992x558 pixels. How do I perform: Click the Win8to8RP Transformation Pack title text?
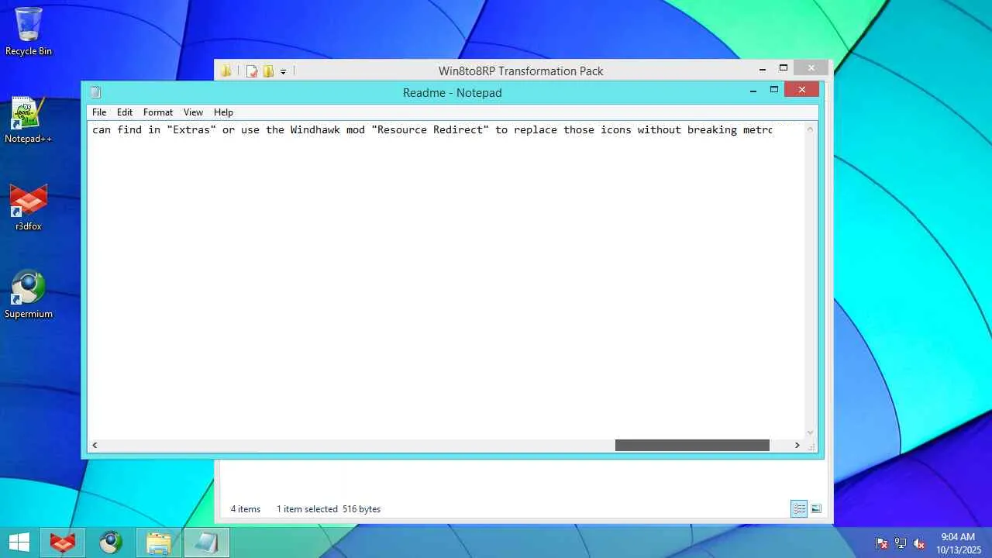521,71
